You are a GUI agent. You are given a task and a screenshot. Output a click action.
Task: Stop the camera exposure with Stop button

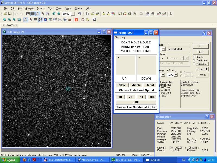tap(200, 52)
